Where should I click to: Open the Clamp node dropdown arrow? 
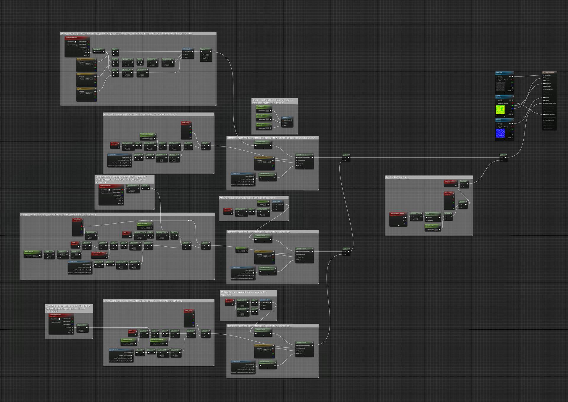[211, 49]
